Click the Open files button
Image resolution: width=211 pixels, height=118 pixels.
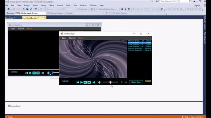coord(136,82)
